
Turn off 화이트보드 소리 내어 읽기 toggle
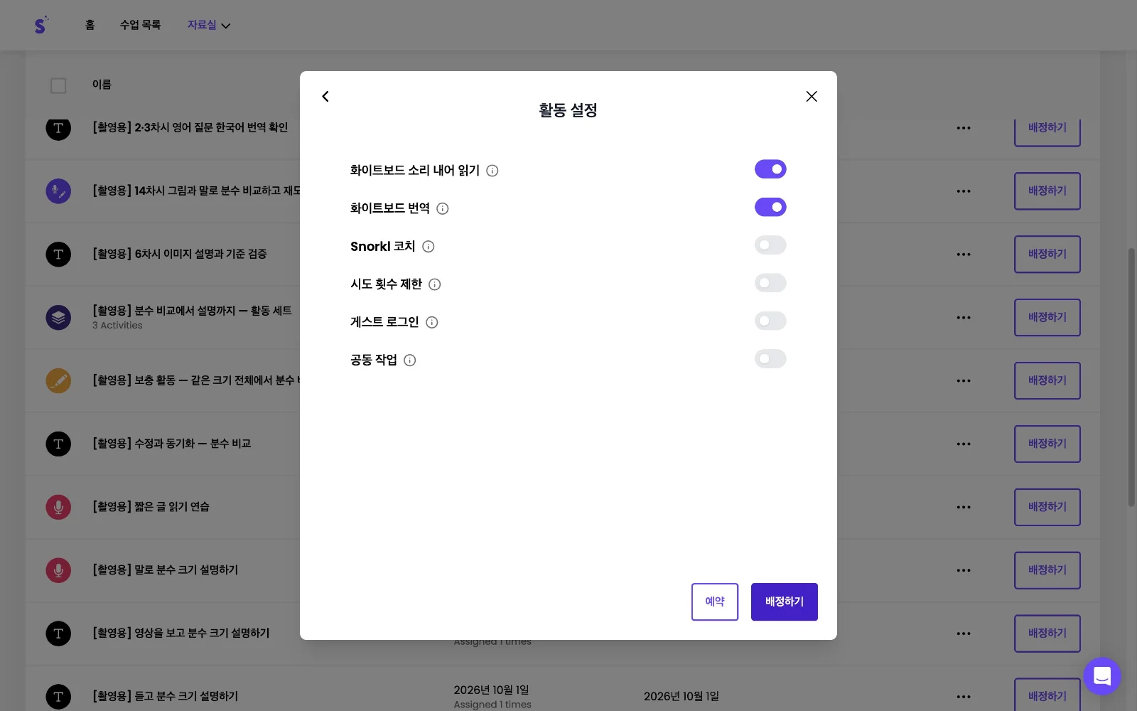pos(770,169)
